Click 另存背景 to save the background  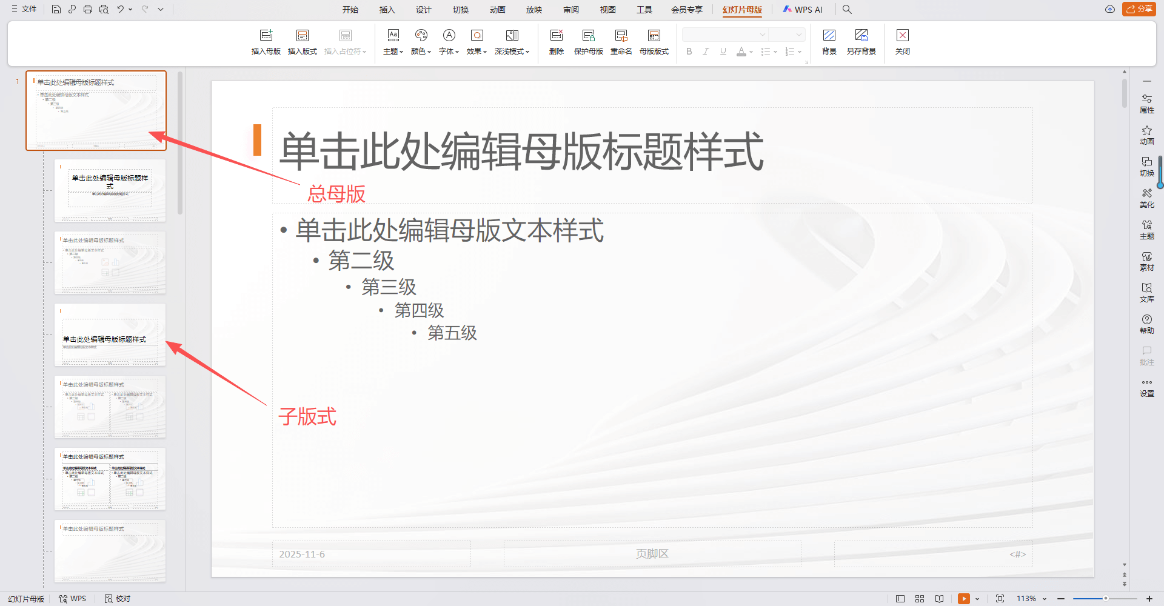[861, 41]
